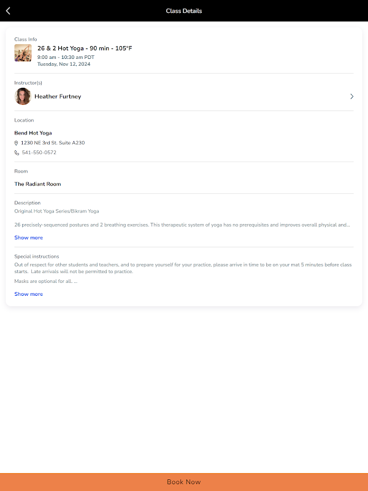Screen dimensions: 368x491
Task: Tap the Masks are optional instruction text
Action: point(45,281)
